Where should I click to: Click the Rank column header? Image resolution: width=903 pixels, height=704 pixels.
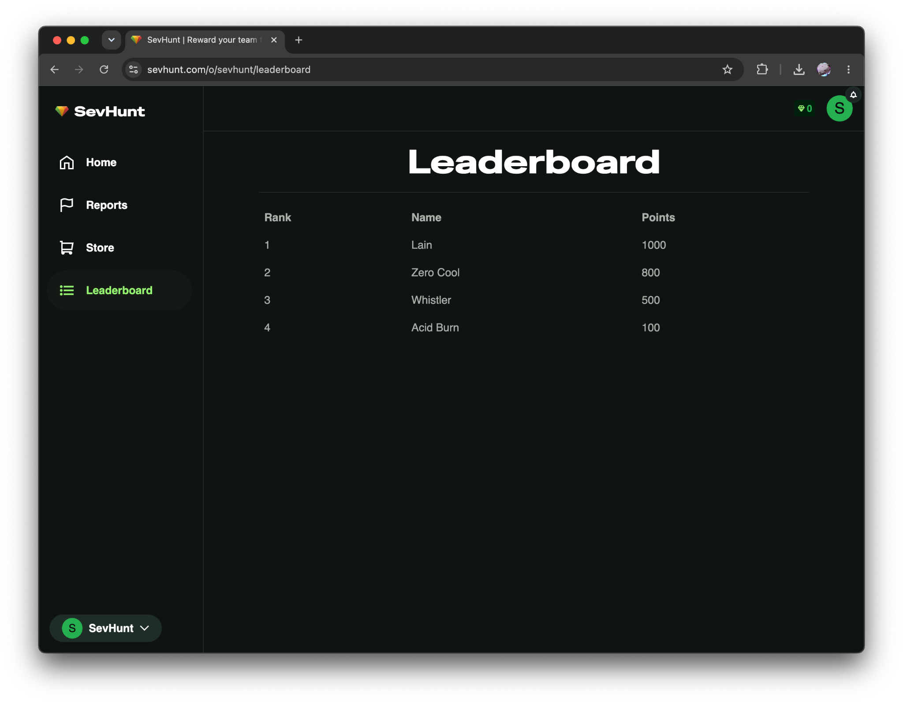(x=278, y=217)
